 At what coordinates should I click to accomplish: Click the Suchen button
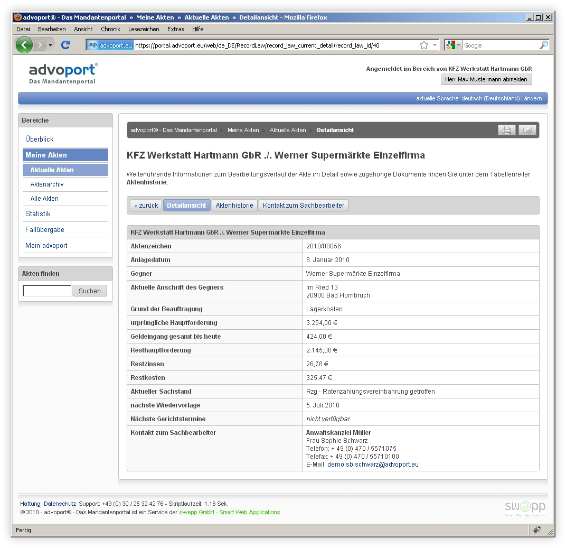[x=90, y=291]
